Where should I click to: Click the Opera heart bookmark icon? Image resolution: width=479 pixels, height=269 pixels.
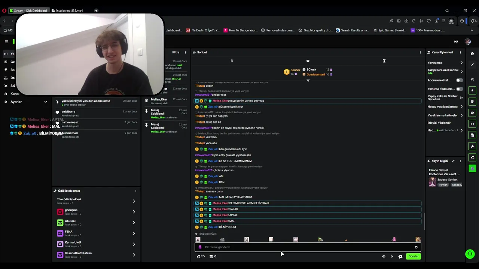tap(429, 21)
